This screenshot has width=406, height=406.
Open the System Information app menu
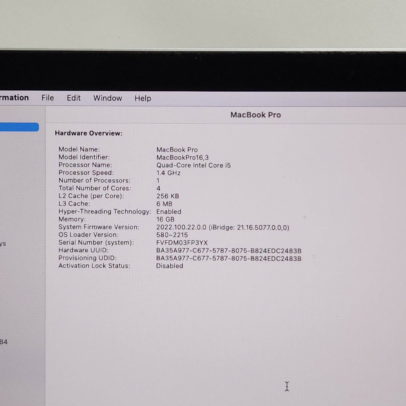point(14,97)
